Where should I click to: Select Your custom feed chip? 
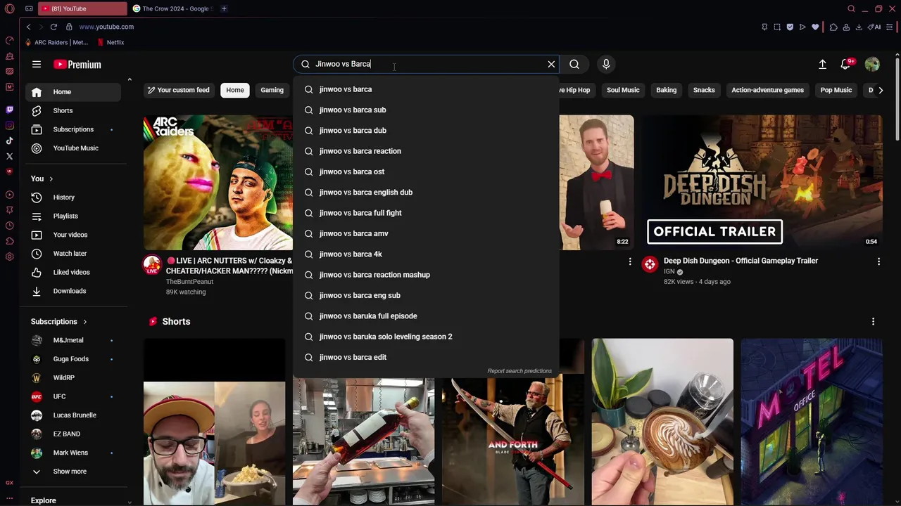178,90
